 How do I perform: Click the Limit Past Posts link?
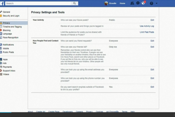click(147, 32)
